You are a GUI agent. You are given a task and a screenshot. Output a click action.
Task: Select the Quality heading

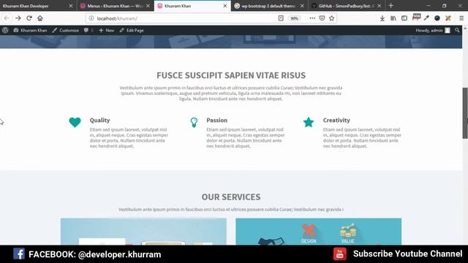(99, 120)
